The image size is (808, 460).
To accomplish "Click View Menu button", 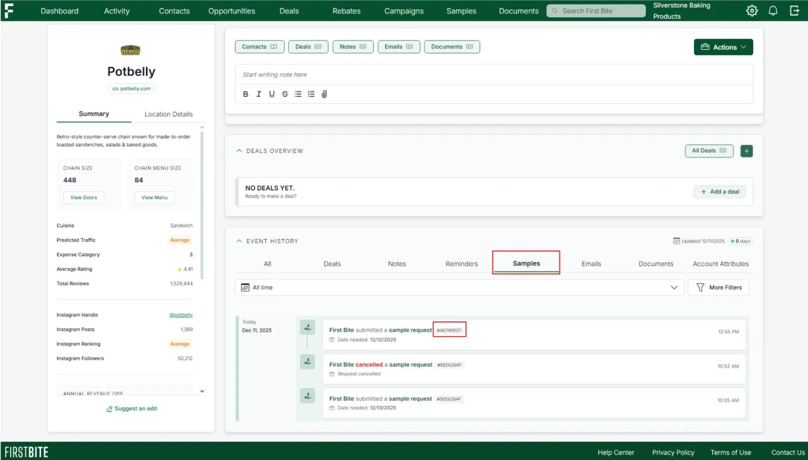I will click(154, 198).
